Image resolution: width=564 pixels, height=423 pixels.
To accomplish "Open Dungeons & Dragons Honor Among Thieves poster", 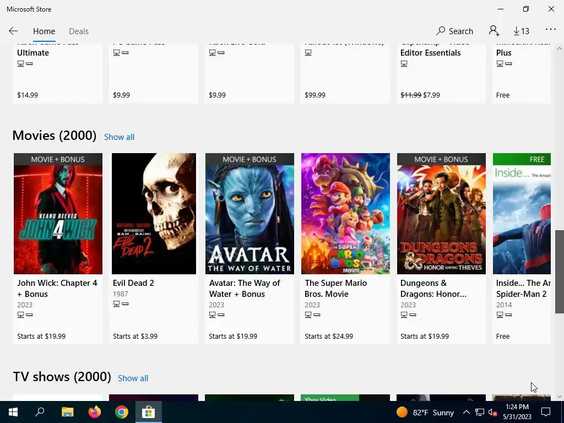I will coord(441,214).
